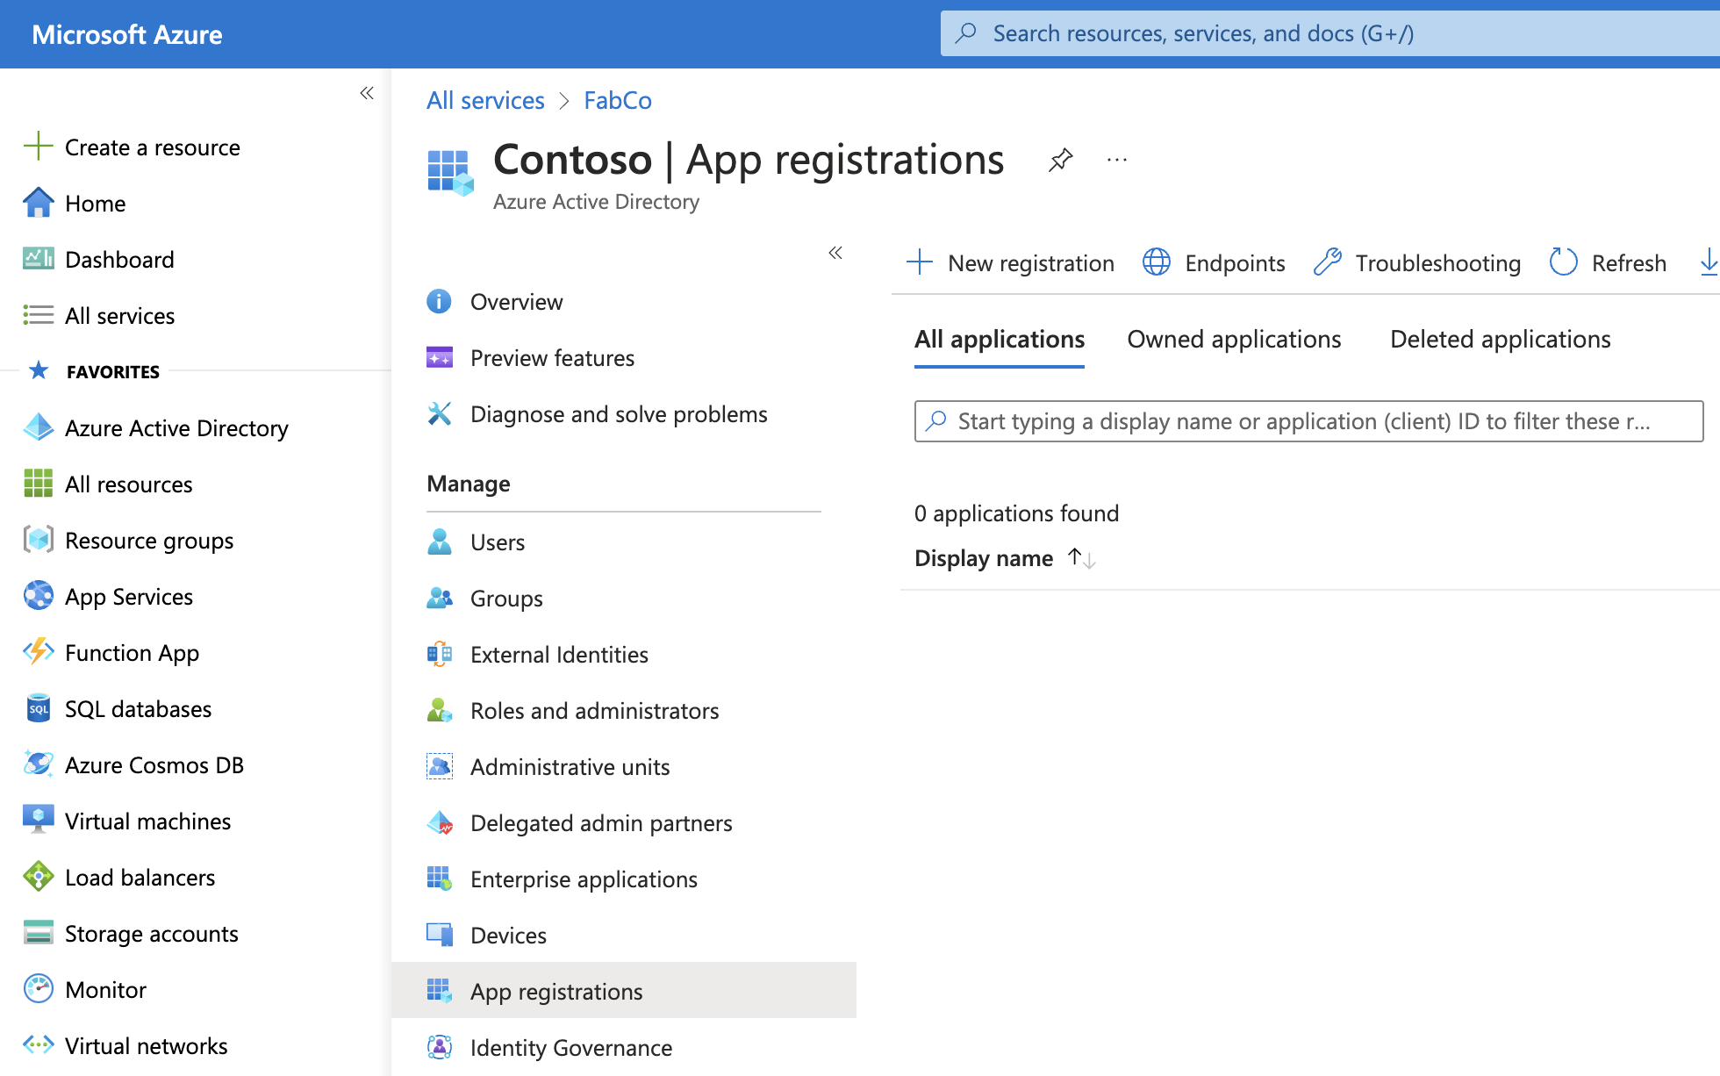Select the Troubleshooting wrench icon
The width and height of the screenshot is (1720, 1076).
click(1328, 262)
